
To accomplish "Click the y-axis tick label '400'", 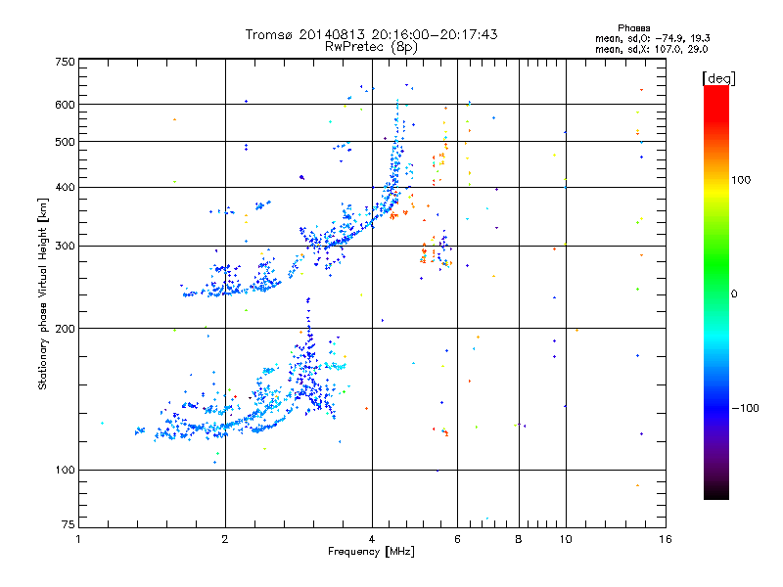I will [65, 187].
